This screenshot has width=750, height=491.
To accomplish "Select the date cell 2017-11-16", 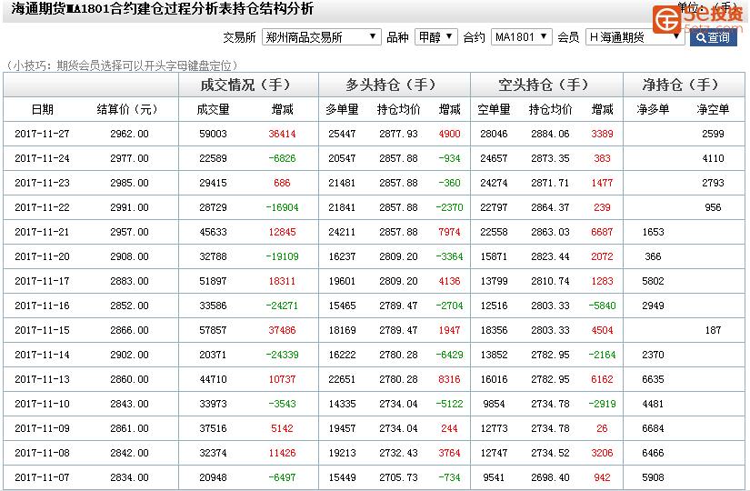I will click(42, 306).
